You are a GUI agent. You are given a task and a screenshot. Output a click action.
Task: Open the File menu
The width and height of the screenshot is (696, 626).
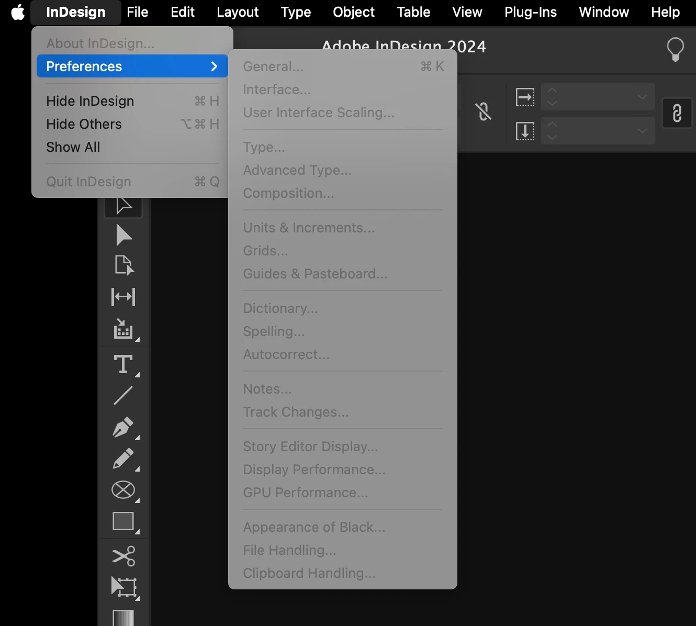click(138, 12)
